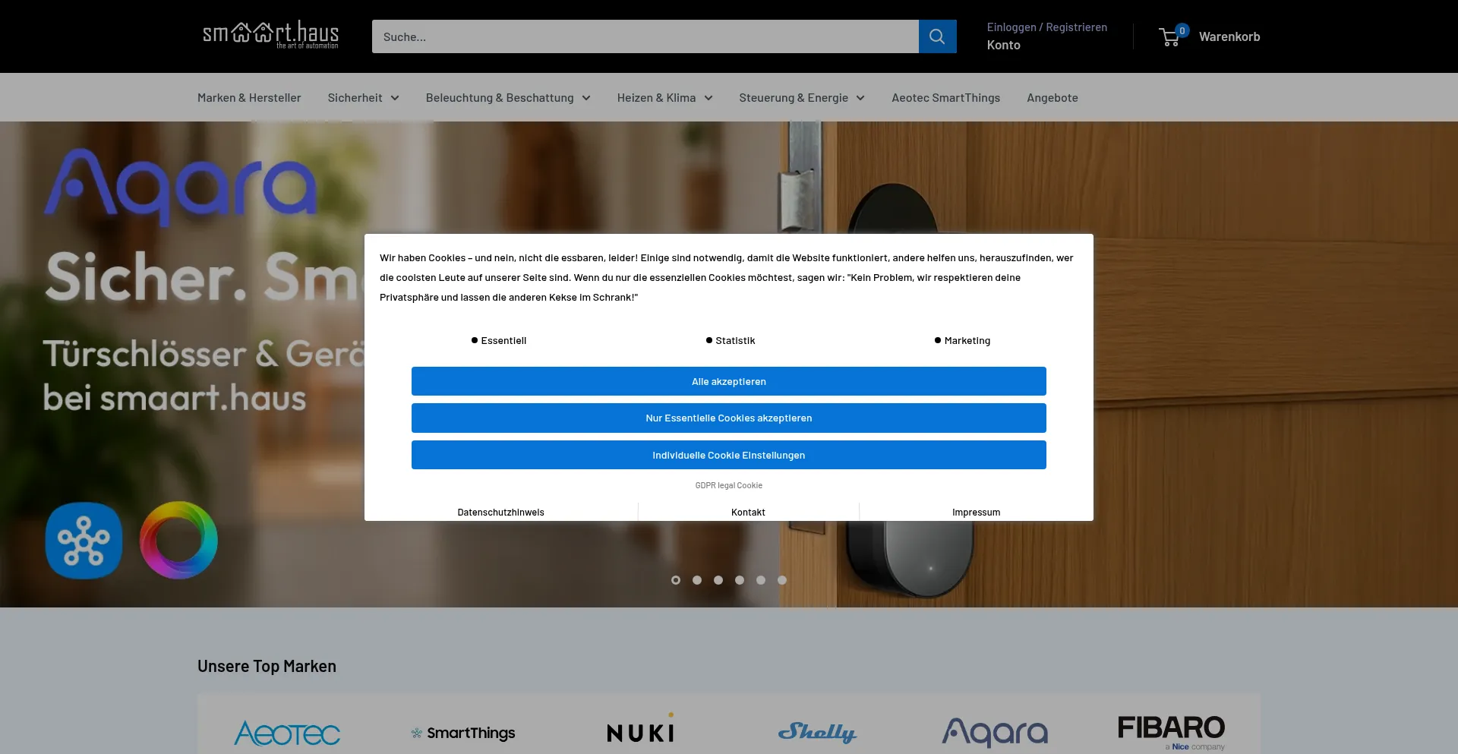Screen dimensions: 1458x754
Task: Click the magnifier search button
Action: [x=937, y=36]
